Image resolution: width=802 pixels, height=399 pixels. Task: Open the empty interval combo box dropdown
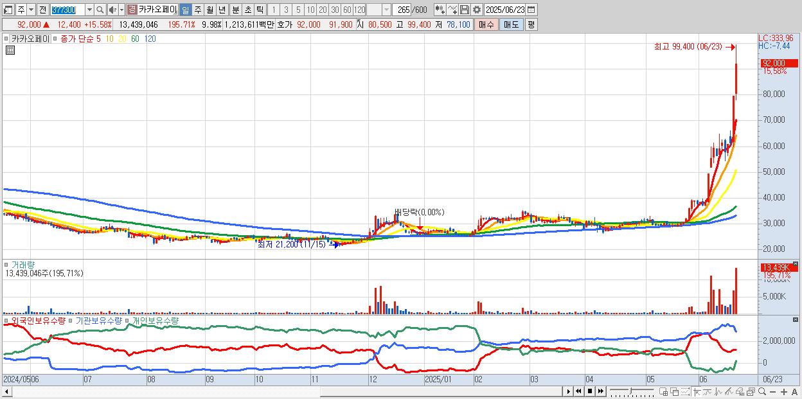pyautogui.click(x=386, y=10)
